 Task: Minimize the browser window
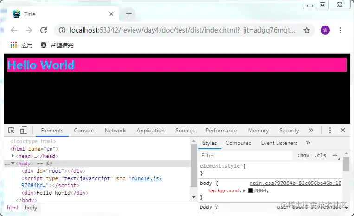(310, 5)
